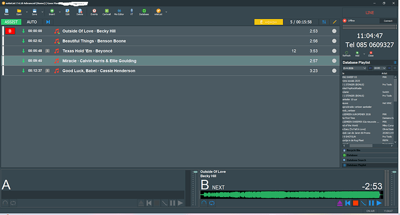400x215 pixels.
Task: Select Texas Hold 'Em - Beyoncé row
Action: pos(171,51)
